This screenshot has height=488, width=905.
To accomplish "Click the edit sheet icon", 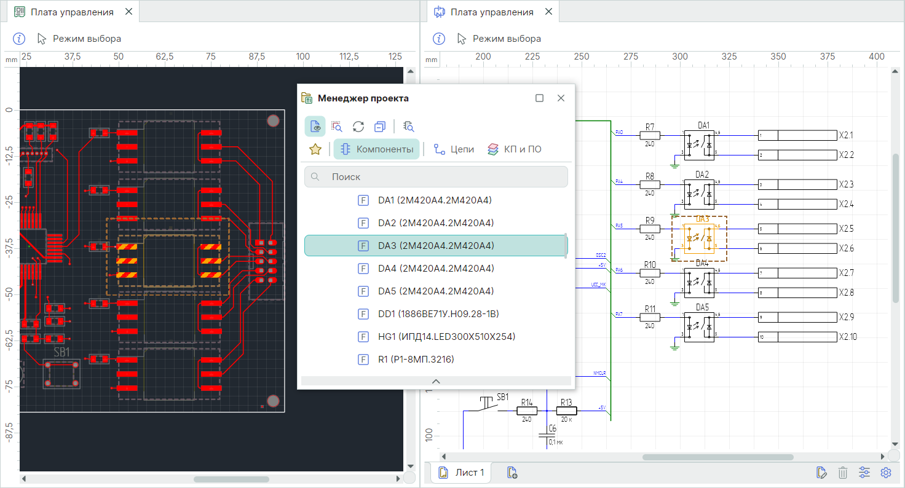I will click(821, 473).
